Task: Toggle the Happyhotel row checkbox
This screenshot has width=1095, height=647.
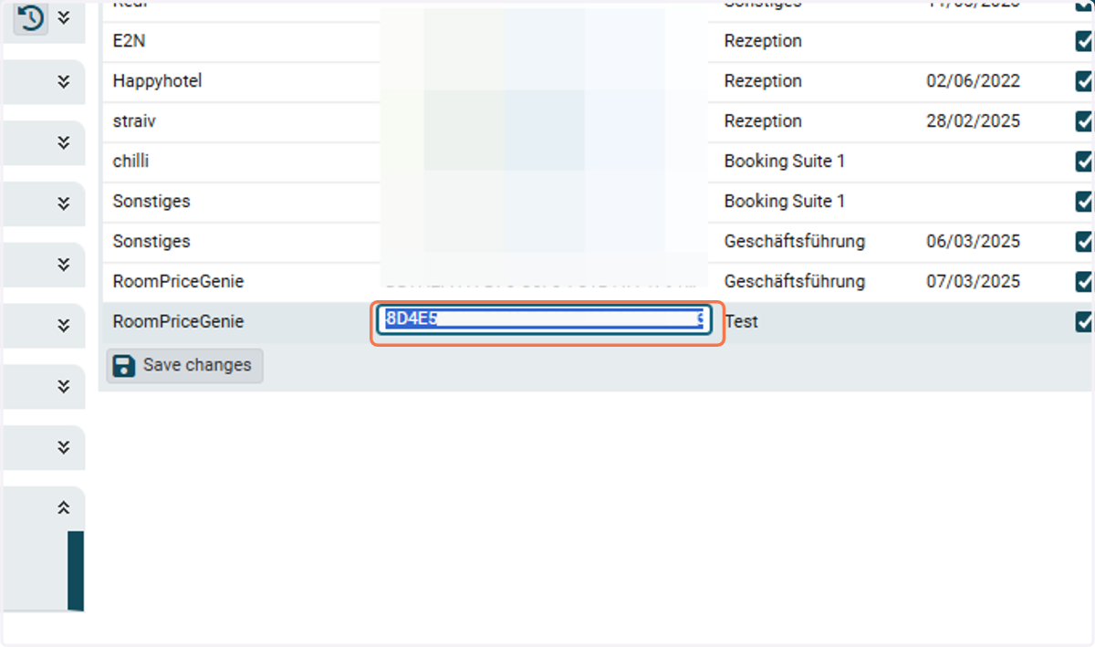Action: coord(1085,81)
